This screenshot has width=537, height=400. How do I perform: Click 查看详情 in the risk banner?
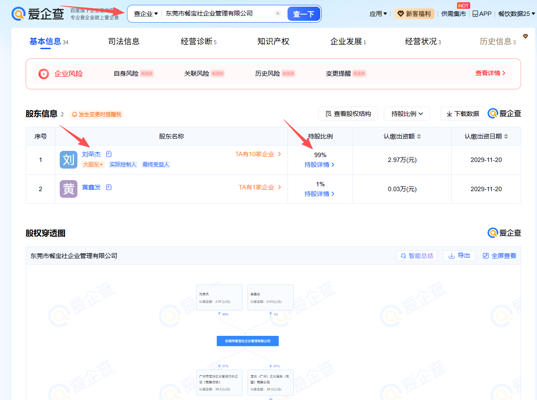[491, 73]
